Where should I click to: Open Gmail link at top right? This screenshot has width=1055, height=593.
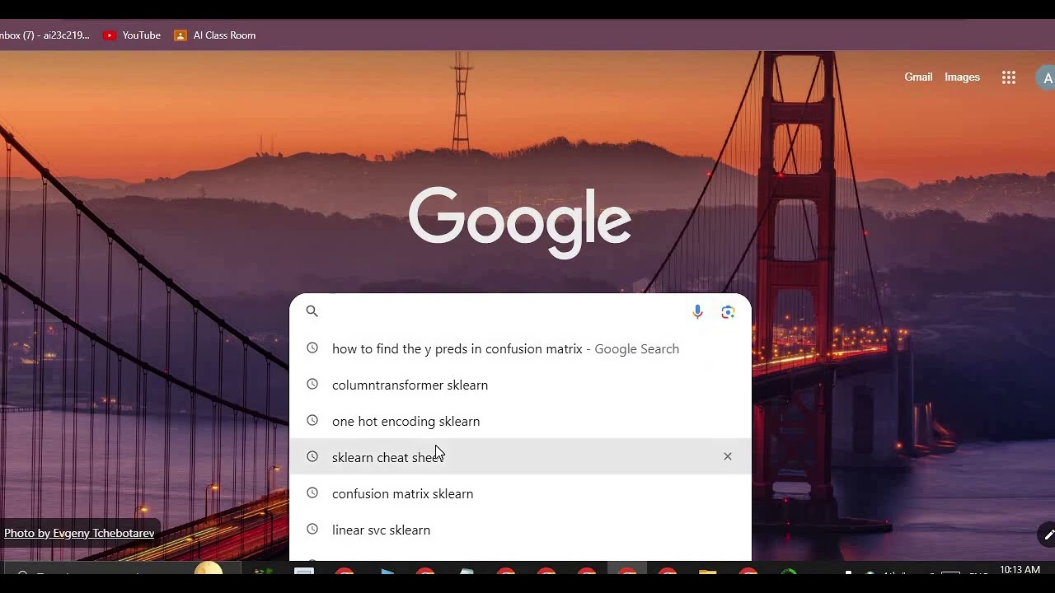pyautogui.click(x=918, y=77)
